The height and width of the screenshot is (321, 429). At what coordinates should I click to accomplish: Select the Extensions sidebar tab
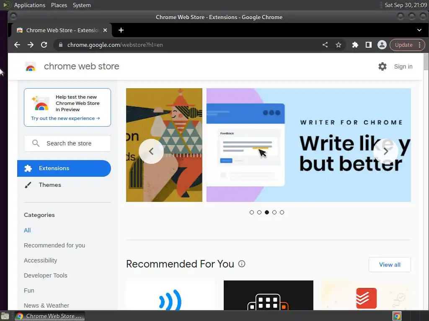[64, 168]
